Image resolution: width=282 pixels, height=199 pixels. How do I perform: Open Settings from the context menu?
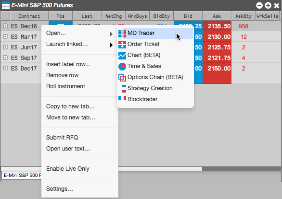pos(60,189)
